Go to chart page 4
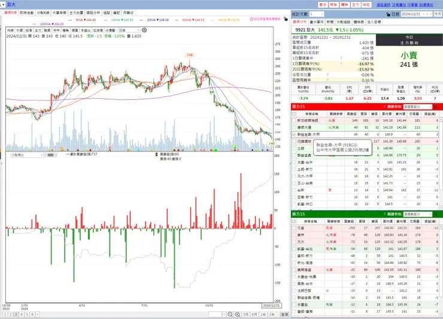This screenshot has width=443, height=319. pyautogui.click(x=22, y=314)
